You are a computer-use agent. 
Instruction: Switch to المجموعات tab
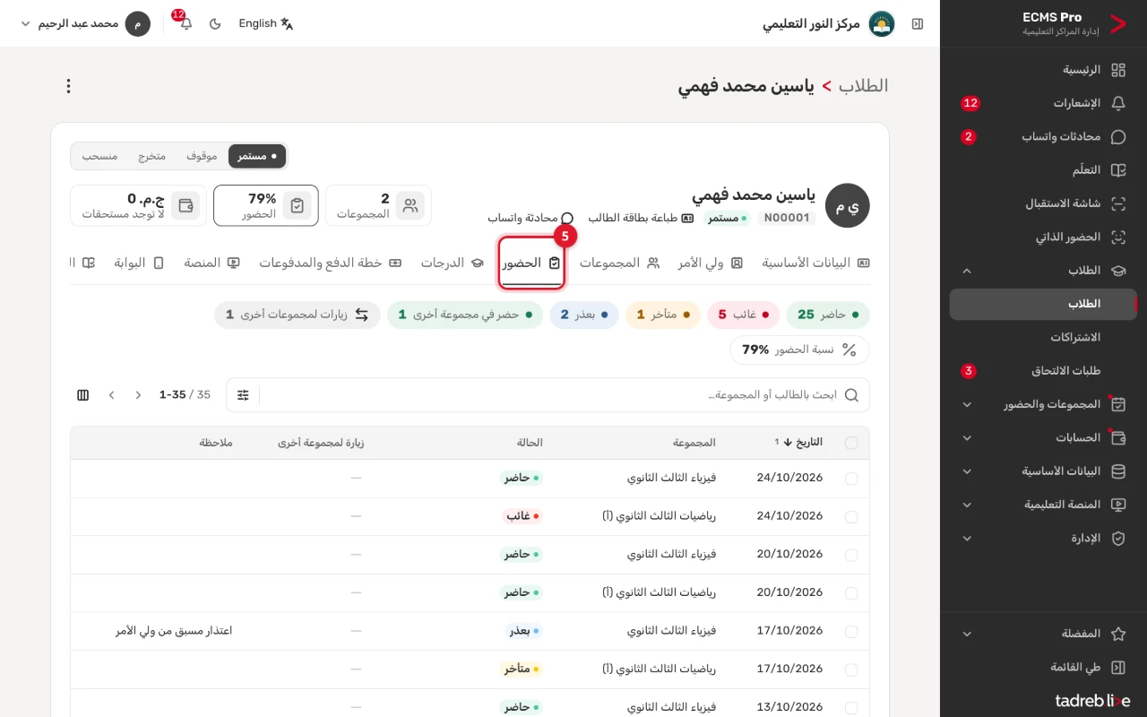pyautogui.click(x=619, y=263)
